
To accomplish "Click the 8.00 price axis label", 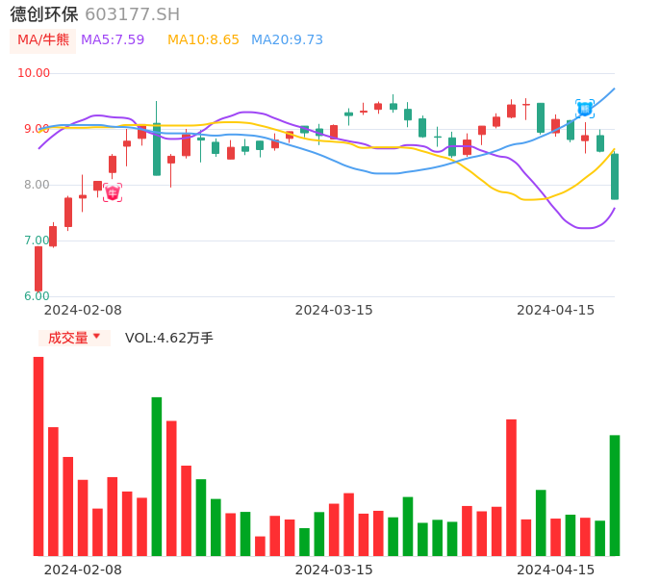I will tap(37, 185).
